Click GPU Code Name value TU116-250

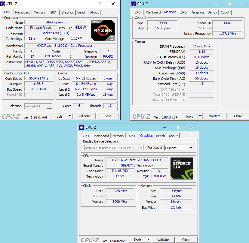click(120, 171)
